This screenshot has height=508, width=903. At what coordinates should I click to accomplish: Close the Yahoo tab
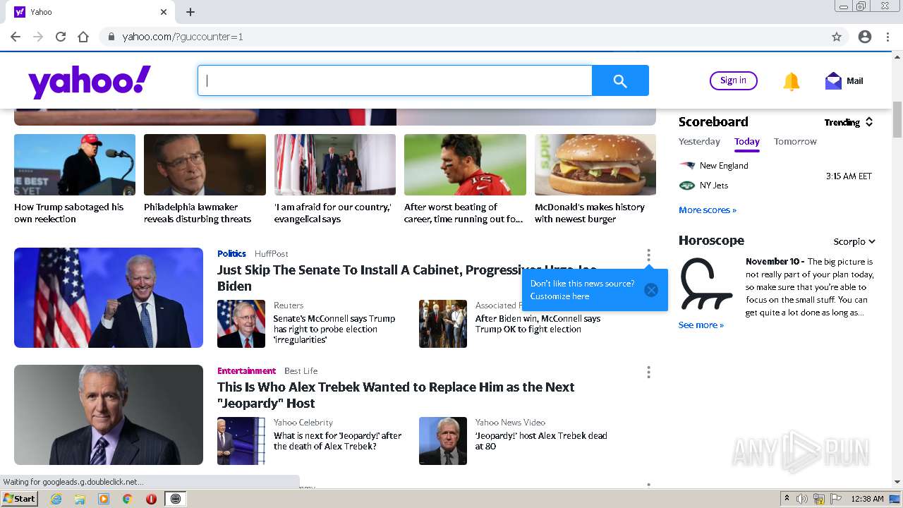[x=164, y=12]
